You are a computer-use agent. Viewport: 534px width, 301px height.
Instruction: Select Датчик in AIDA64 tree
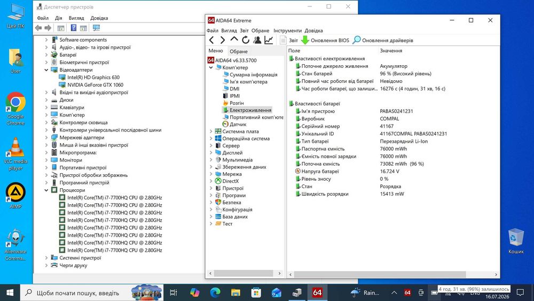tap(238, 124)
